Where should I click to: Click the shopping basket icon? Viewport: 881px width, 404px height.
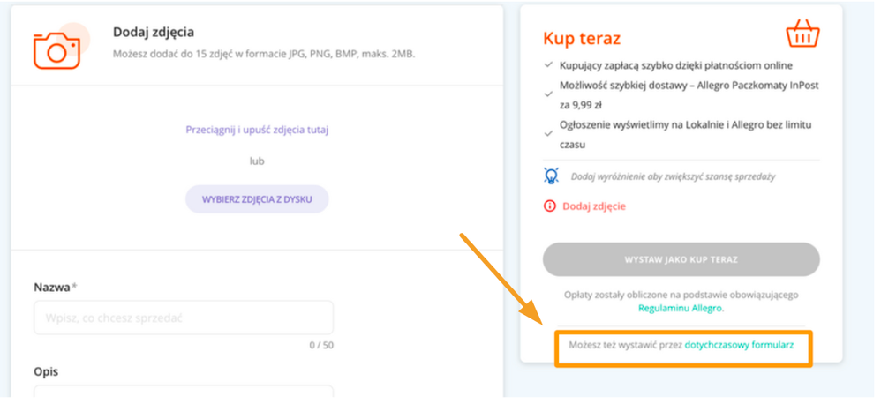tap(802, 34)
